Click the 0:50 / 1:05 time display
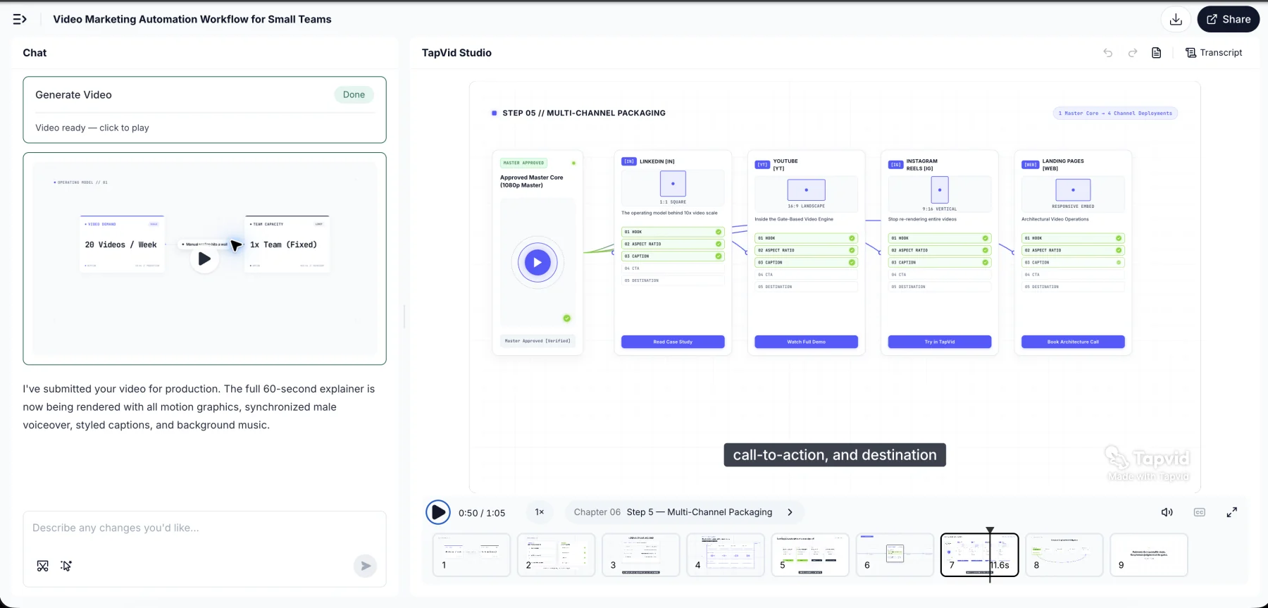The width and height of the screenshot is (1268, 608). pos(482,513)
